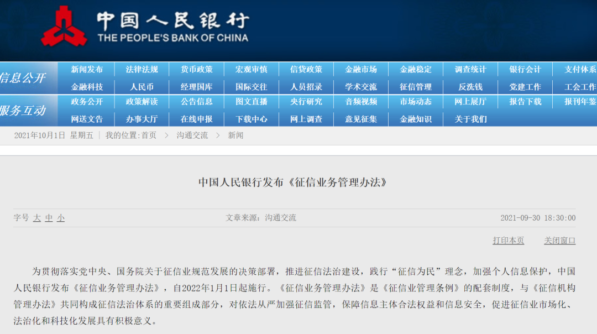The image size is (597, 334).
Task: Open 征信管理 navigation item
Action: 416,87
